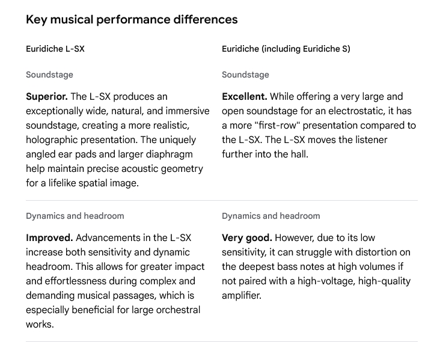Click the right-column 'Dynamics and headroom' label

tap(271, 216)
